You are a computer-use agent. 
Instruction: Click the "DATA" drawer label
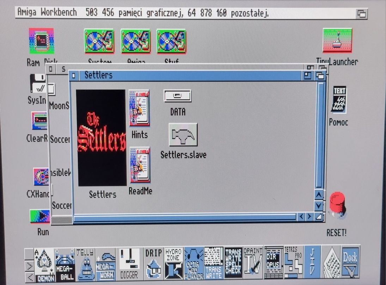pyautogui.click(x=178, y=112)
